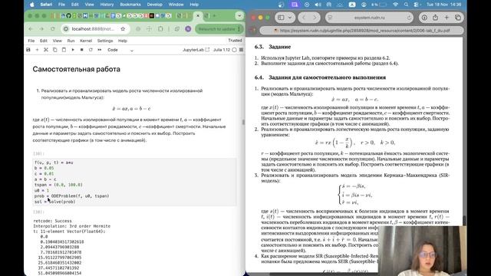Open Bookmarks menu in macOS menu bar

click(130, 5)
